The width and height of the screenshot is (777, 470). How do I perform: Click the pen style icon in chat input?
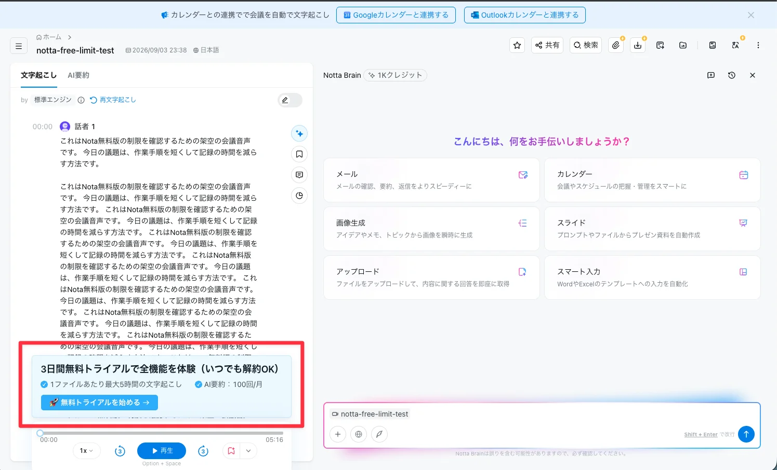tap(379, 434)
